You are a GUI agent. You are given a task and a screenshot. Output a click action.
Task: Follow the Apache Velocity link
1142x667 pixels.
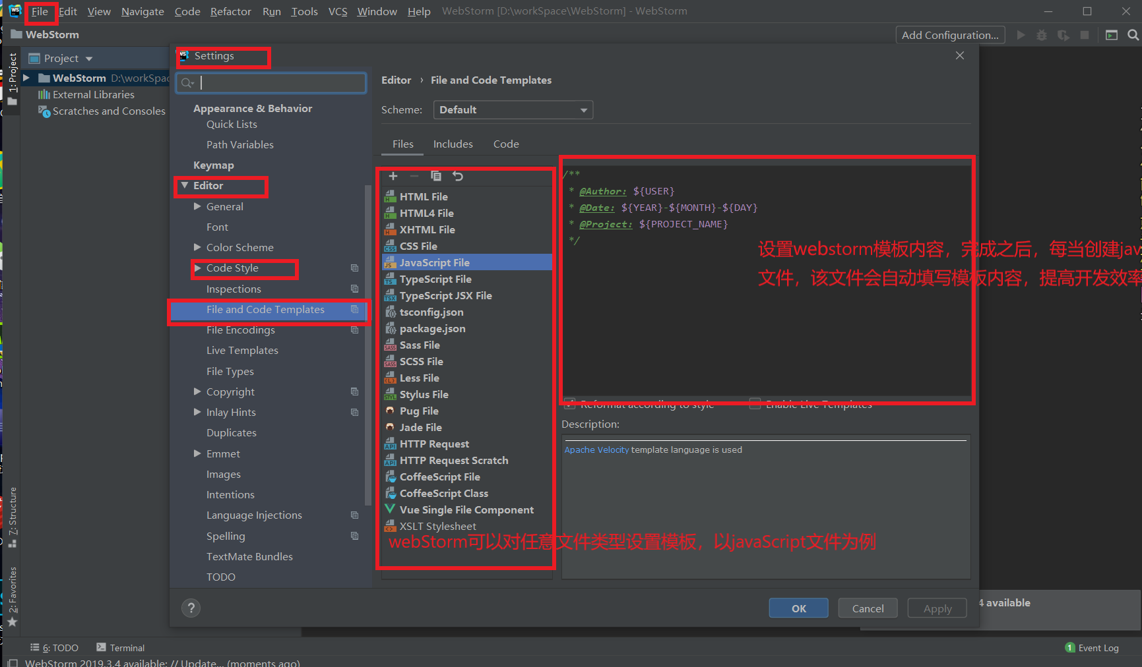tap(596, 449)
